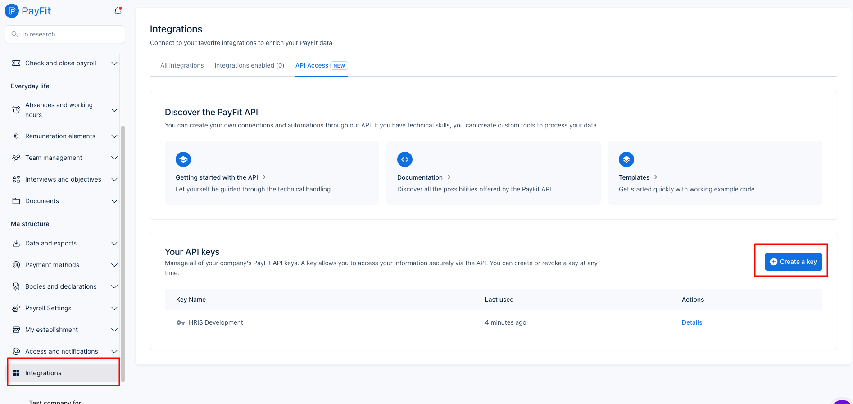
Task: Expand Access and notifications chevron
Action: [114, 351]
